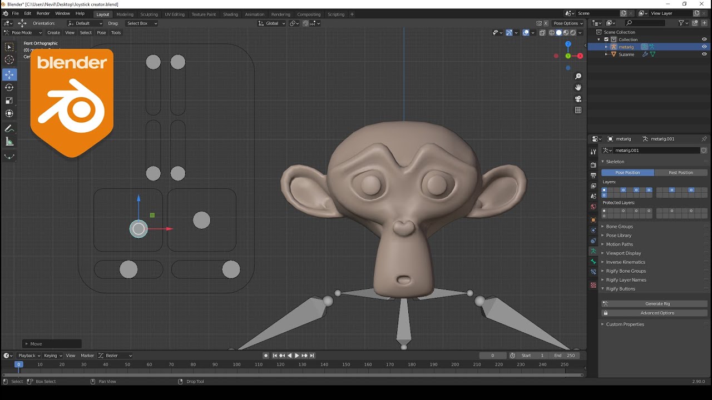Activate the Rotate tool

click(x=9, y=88)
